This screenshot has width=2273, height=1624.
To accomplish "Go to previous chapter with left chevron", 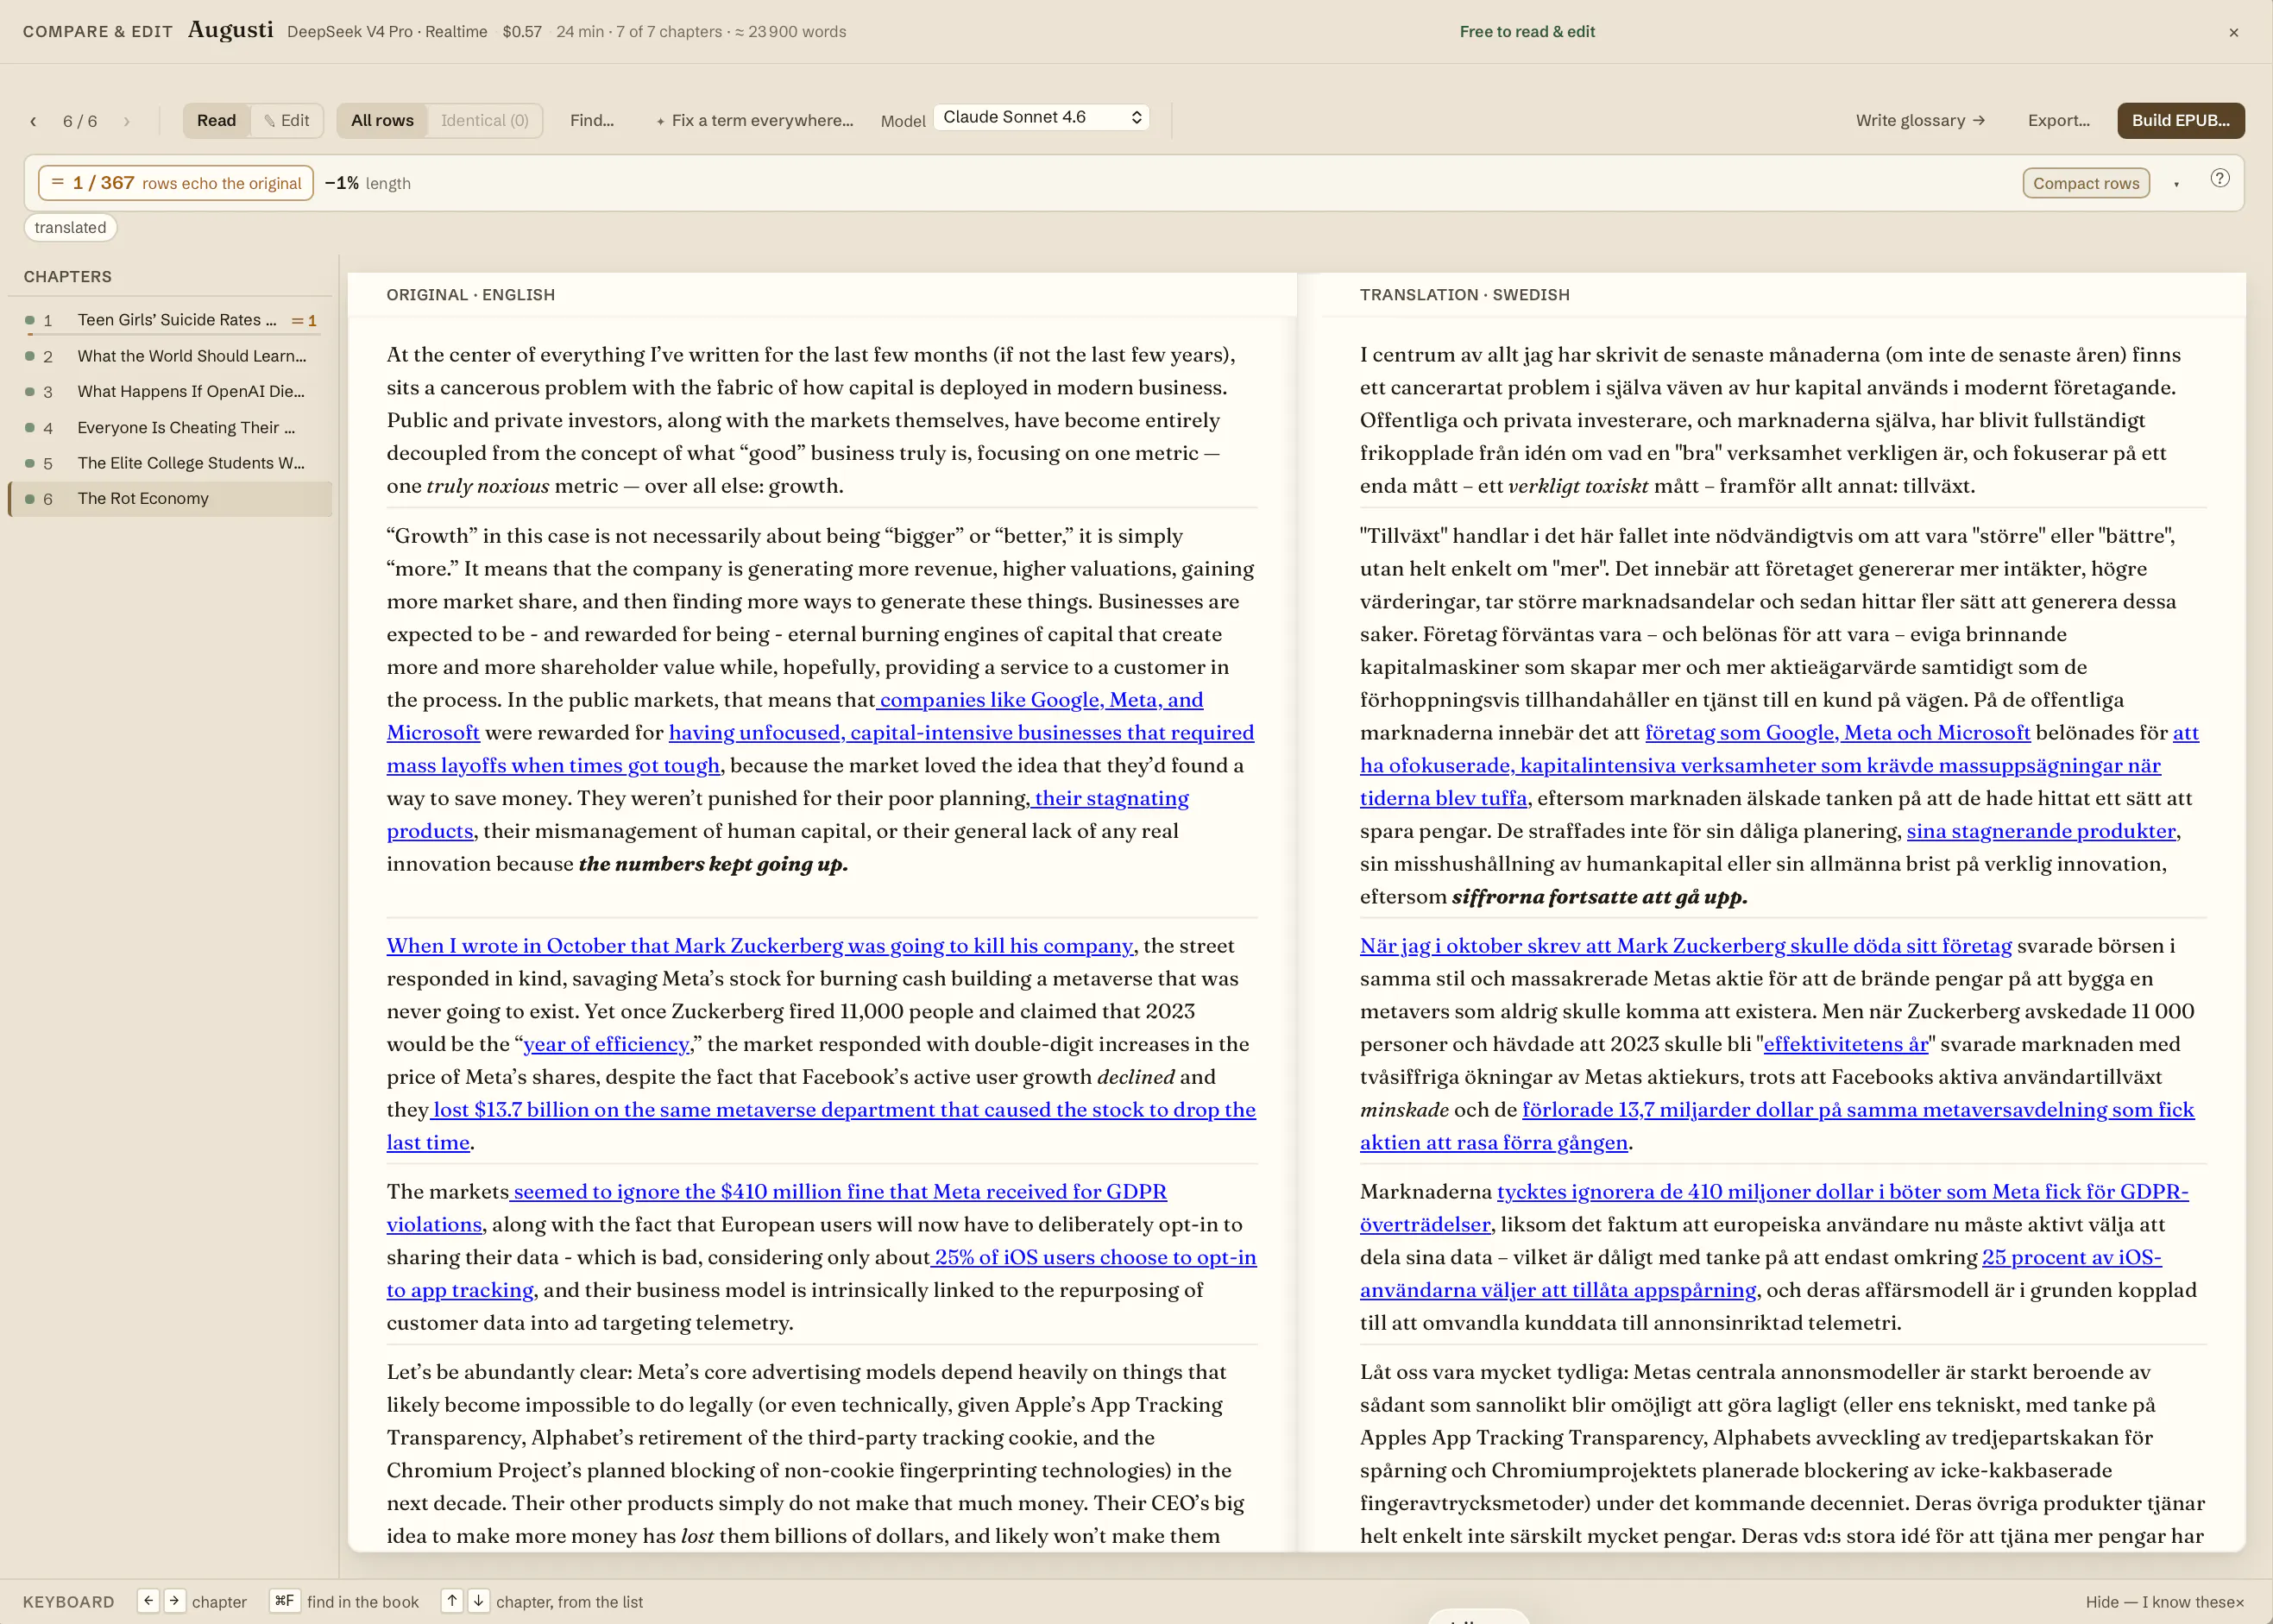I will click(x=33, y=121).
